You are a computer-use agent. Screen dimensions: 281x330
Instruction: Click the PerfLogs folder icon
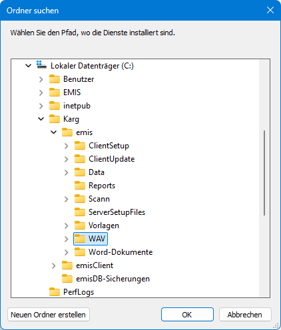55,292
